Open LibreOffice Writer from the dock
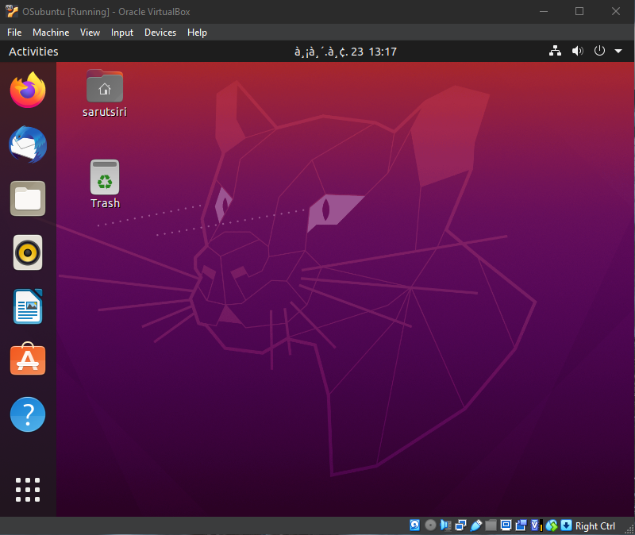Viewport: 635px width, 535px height. tap(28, 306)
